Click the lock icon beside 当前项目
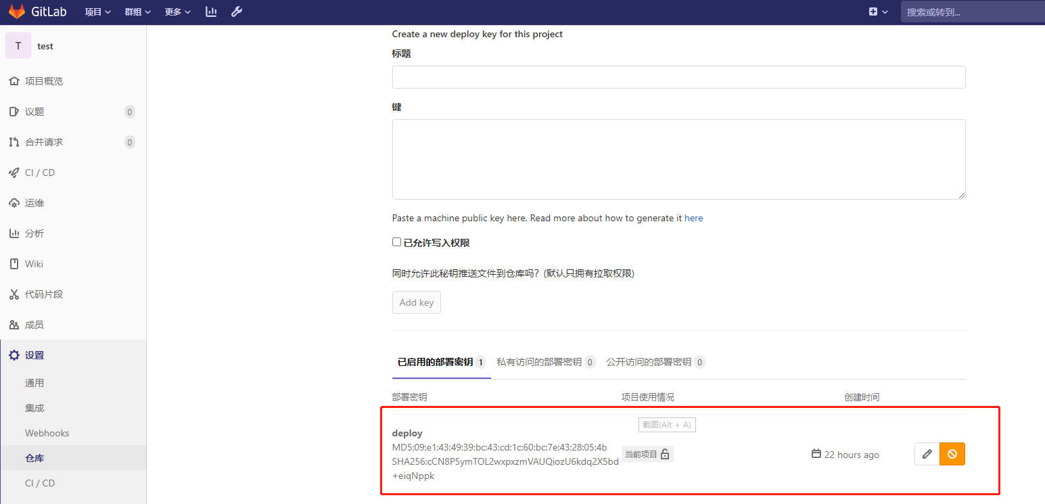Viewport: 1045px width, 504px height. 665,455
